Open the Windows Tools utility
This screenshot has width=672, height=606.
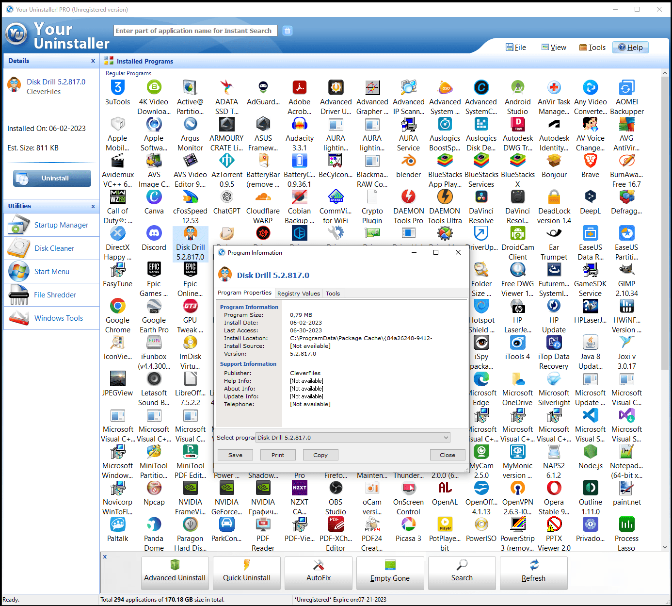(51, 318)
